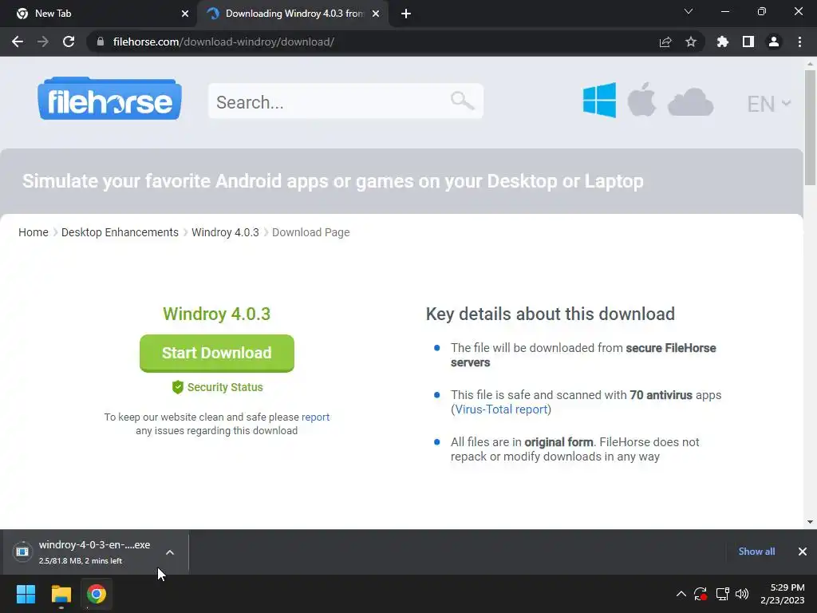Share this page using share icon
817x613 pixels.
665,42
